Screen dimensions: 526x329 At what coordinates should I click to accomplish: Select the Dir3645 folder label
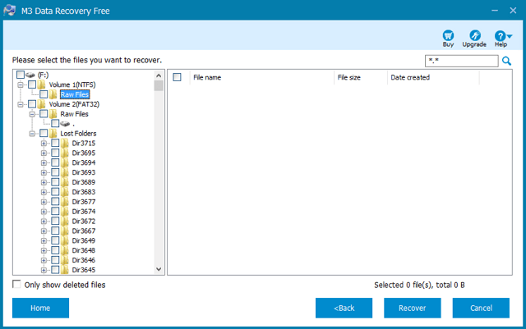tap(84, 270)
